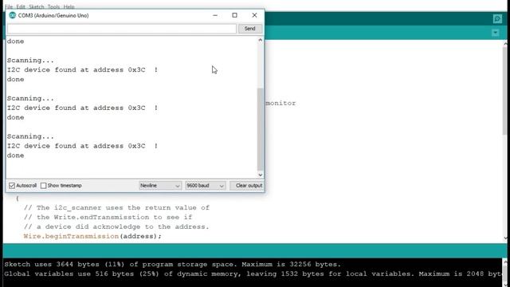This screenshot has width=510, height=287.
Task: Click the COM3 (Arduino/Genuino Uno) window title
Action: 53,15
